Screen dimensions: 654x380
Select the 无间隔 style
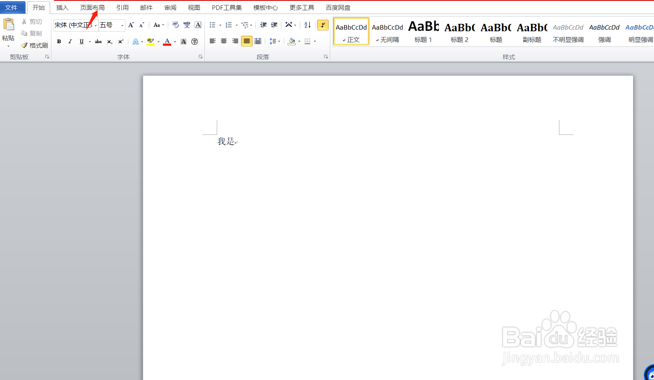point(387,31)
